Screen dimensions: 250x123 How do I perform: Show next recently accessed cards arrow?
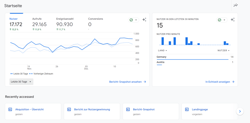pos(240,111)
